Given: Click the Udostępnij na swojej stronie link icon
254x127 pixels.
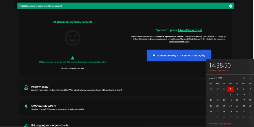Looking at the screenshot, I should (x=26, y=125).
